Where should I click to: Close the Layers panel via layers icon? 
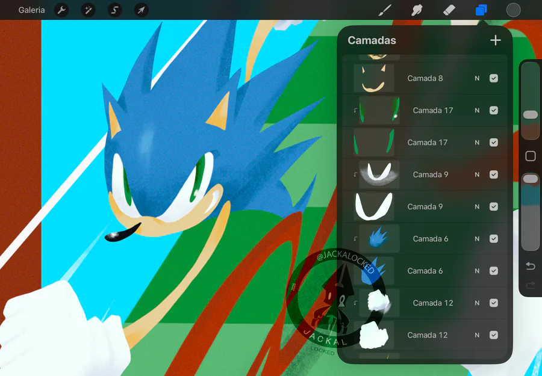click(481, 10)
